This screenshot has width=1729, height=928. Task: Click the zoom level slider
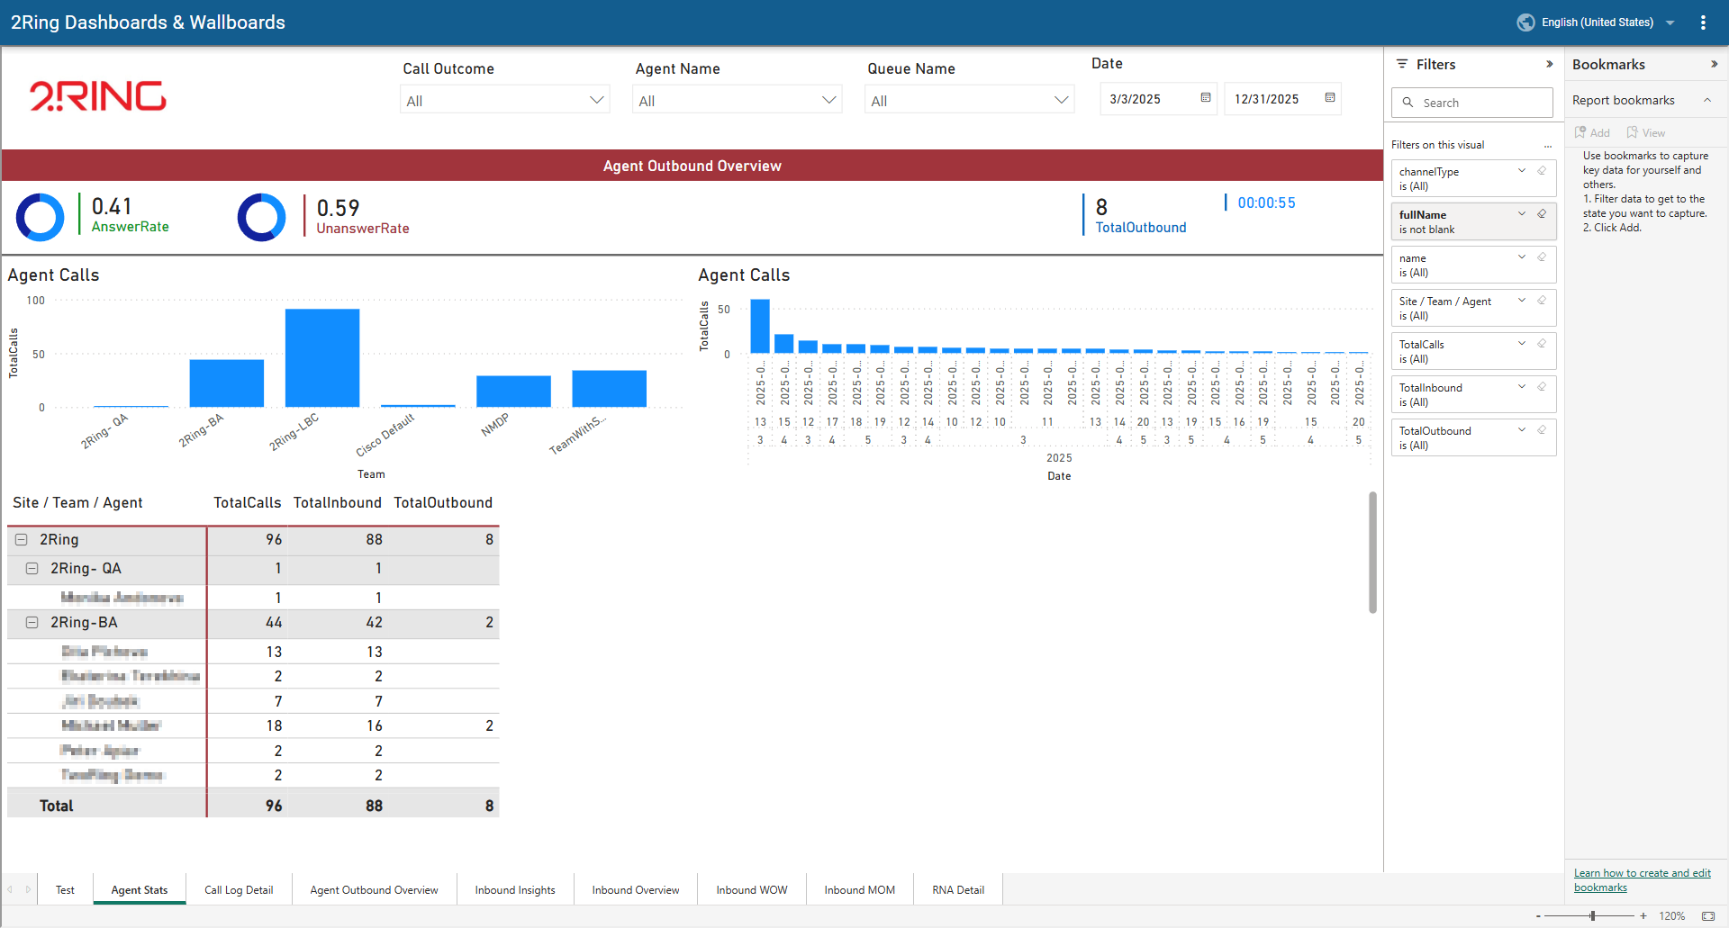click(1592, 916)
